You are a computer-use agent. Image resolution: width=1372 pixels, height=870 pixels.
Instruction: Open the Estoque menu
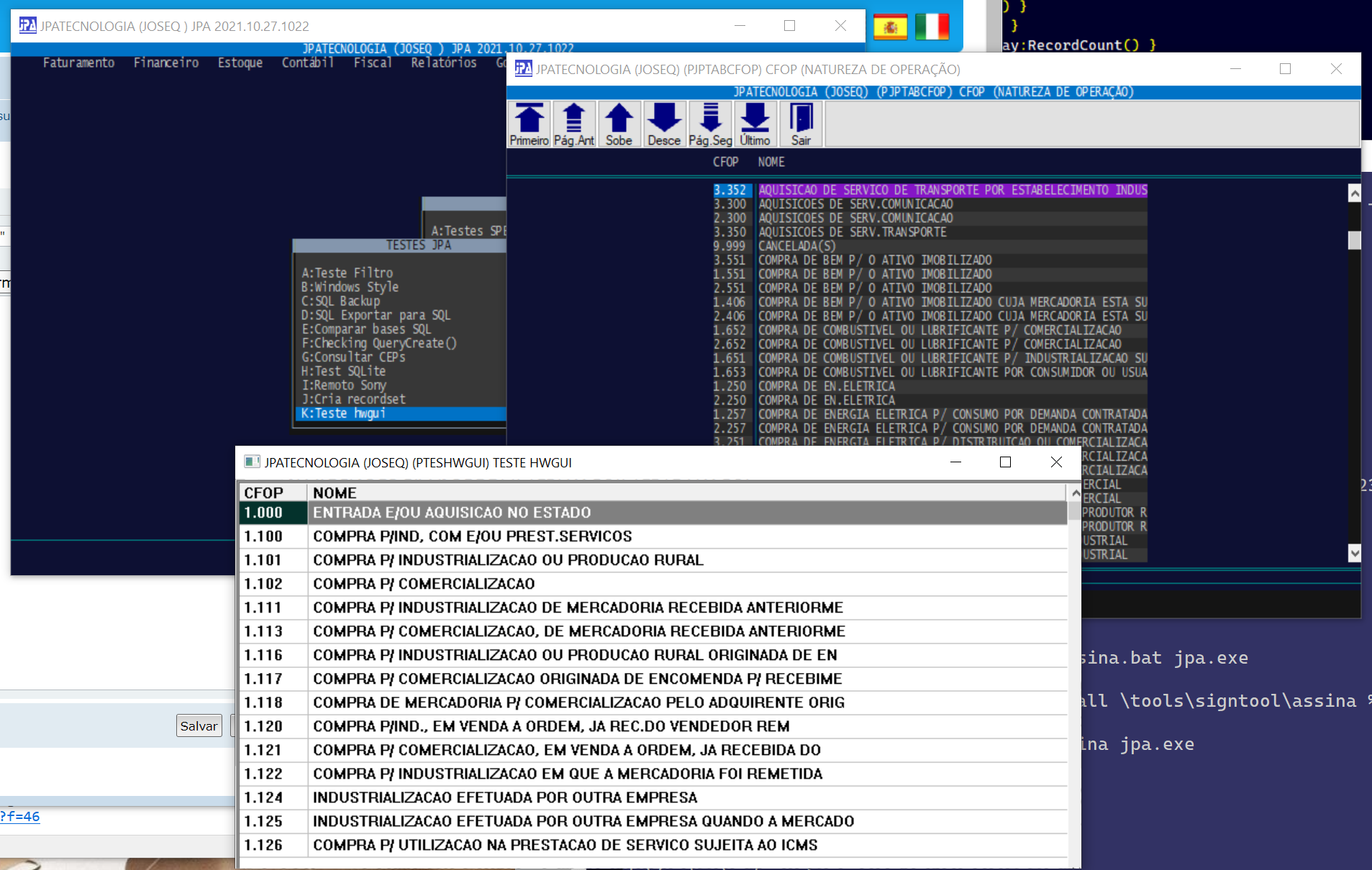pos(240,63)
